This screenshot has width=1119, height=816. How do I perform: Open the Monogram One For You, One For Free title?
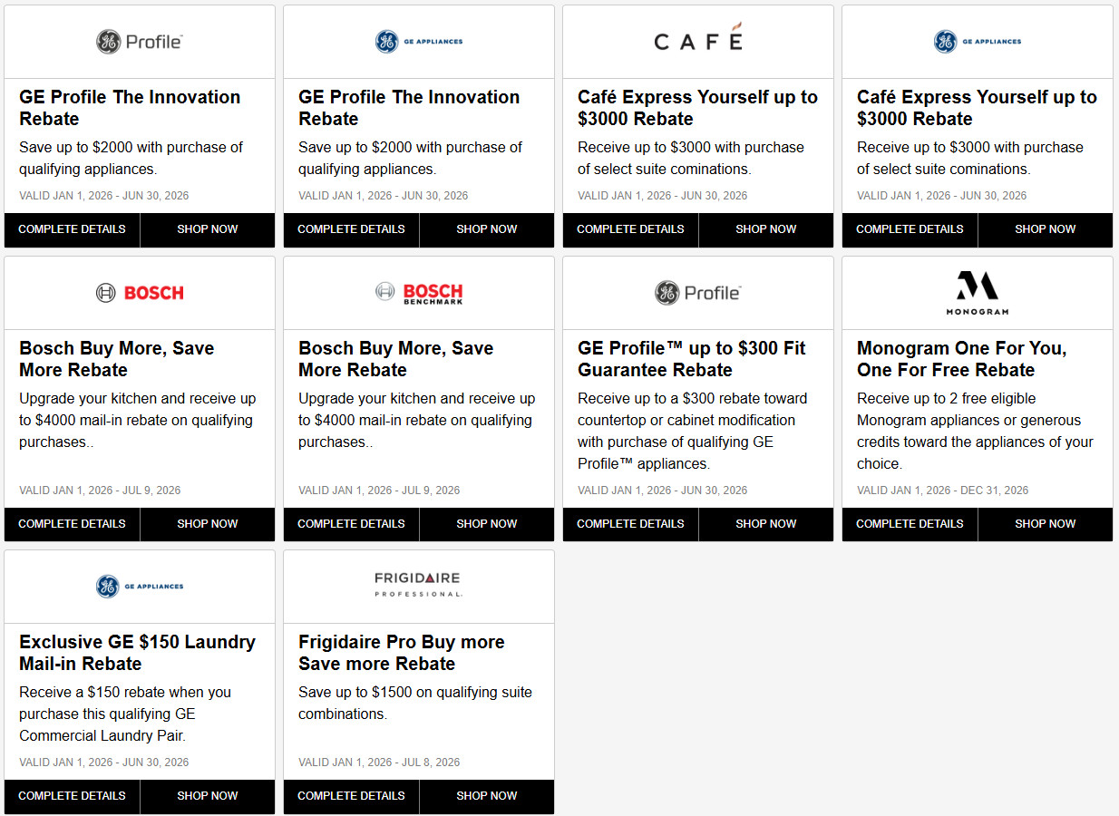[x=961, y=359]
